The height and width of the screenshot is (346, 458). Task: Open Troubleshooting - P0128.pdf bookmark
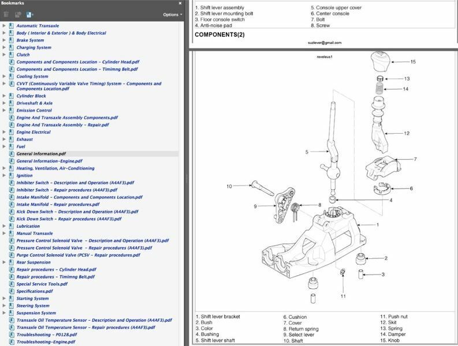(46, 334)
